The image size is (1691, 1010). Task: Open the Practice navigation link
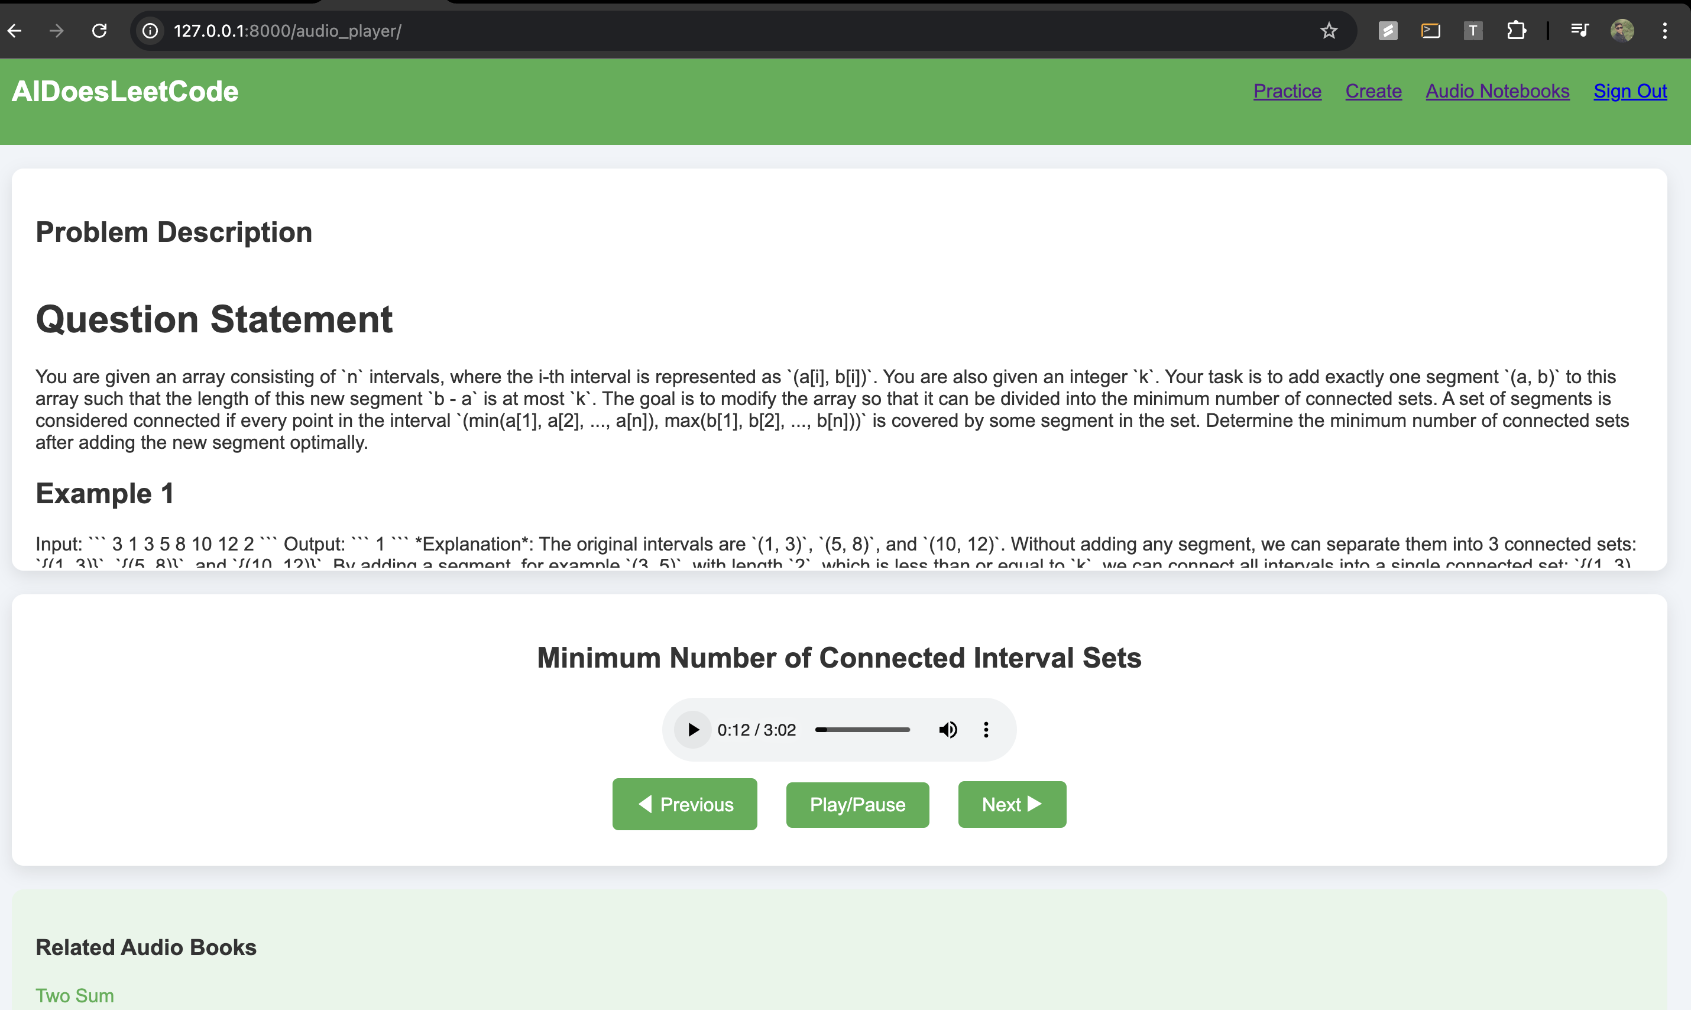coord(1287,91)
